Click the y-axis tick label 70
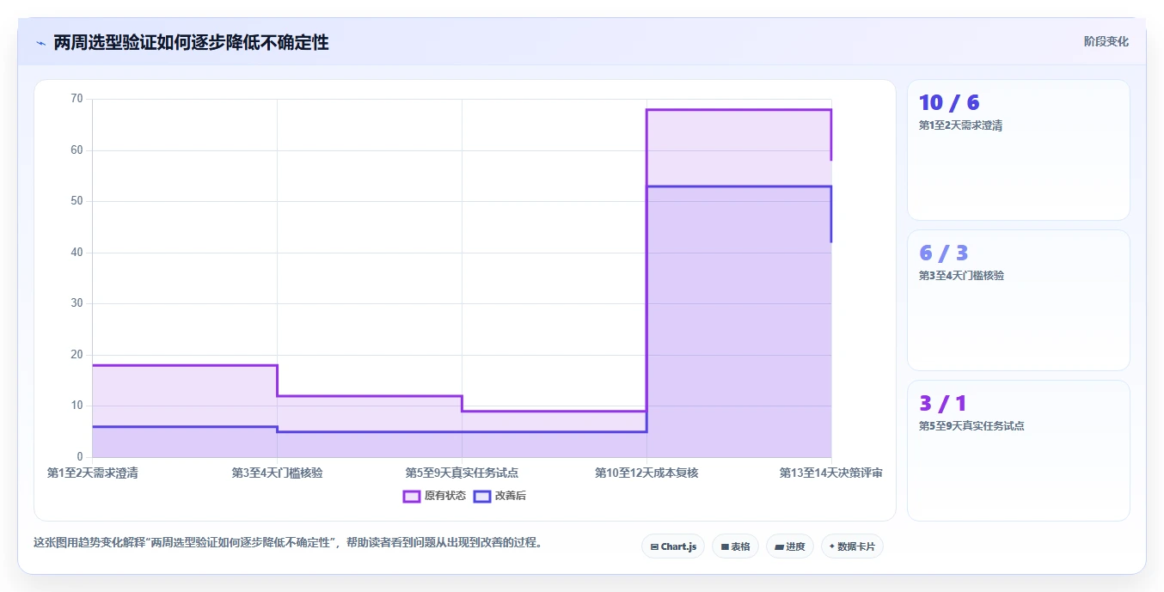Viewport: 1164px width, 592px height. coord(77,99)
